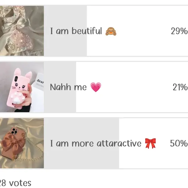
Task: Click the 29% result label
Action: pyautogui.click(x=179, y=31)
